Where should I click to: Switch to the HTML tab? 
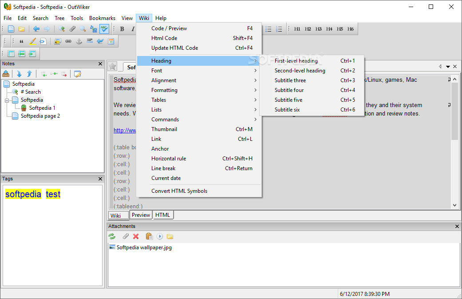pyautogui.click(x=162, y=215)
